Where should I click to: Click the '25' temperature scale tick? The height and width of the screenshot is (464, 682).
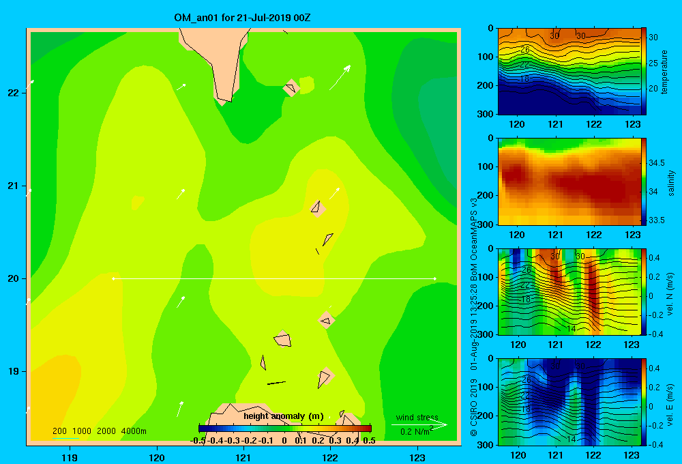(653, 63)
